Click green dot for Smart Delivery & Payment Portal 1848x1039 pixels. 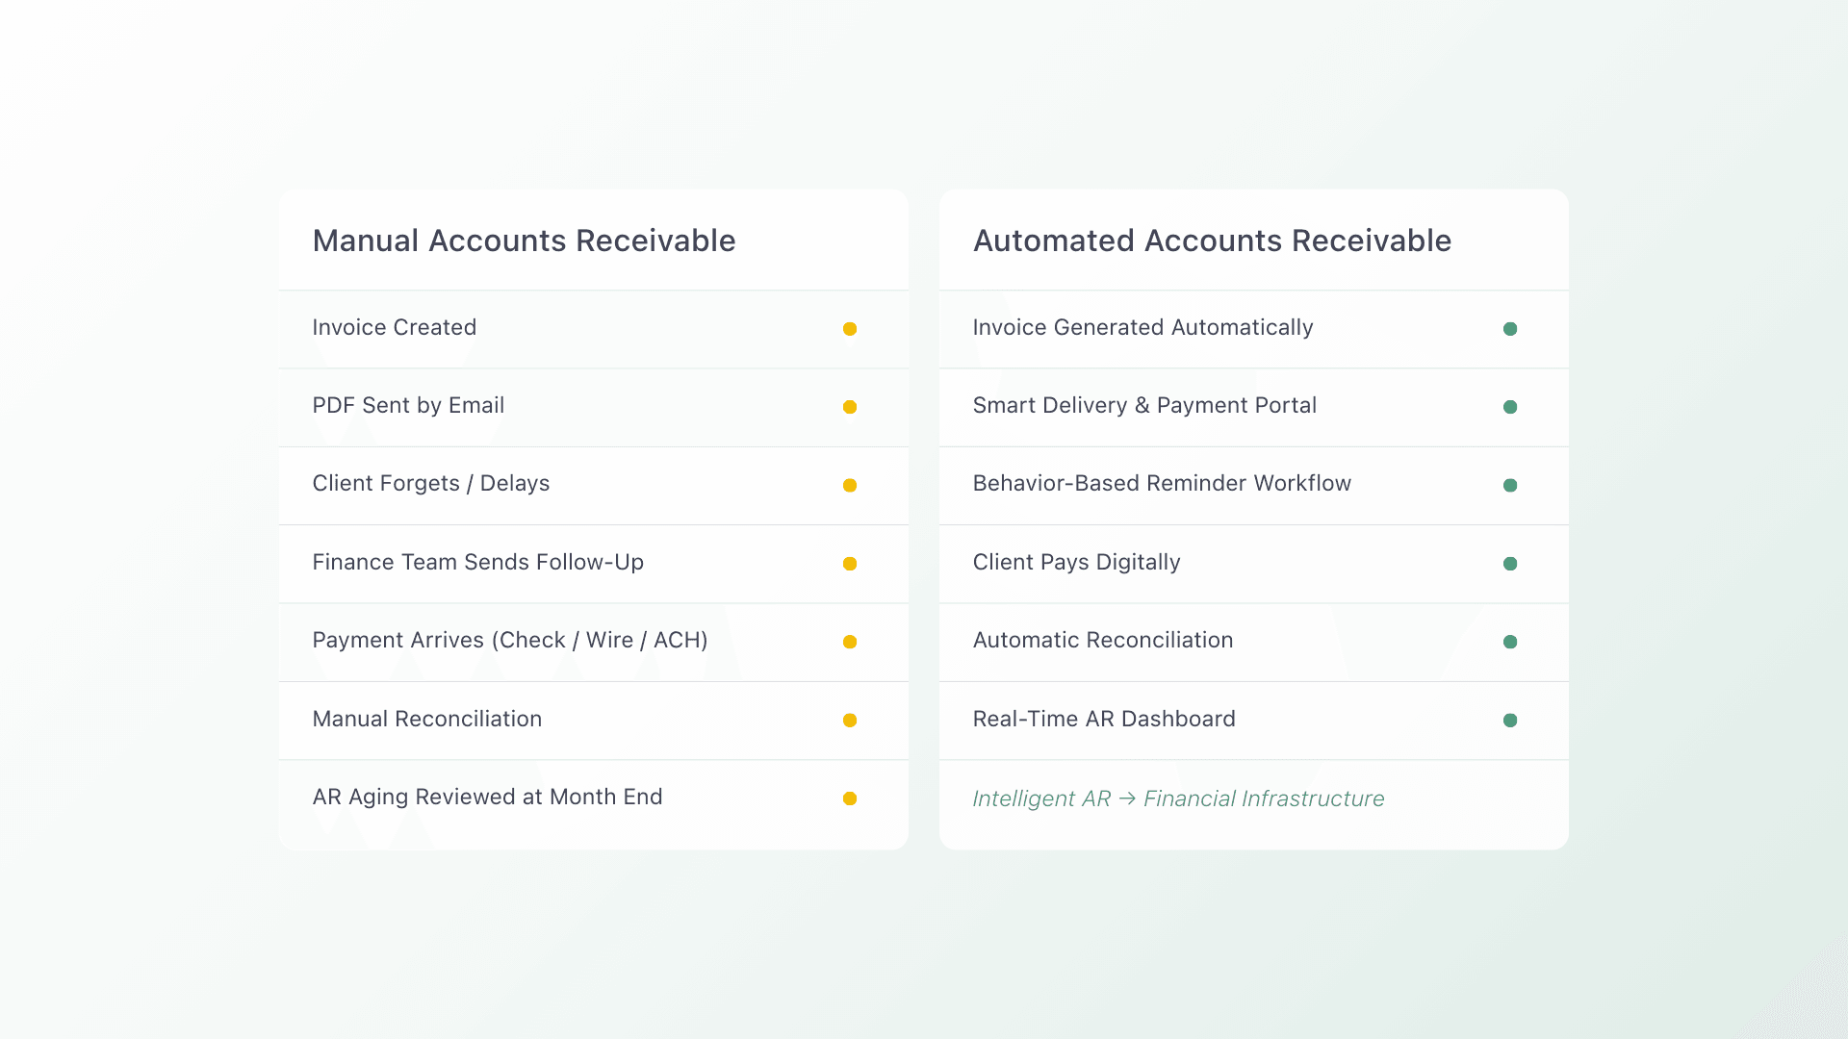(x=1510, y=407)
